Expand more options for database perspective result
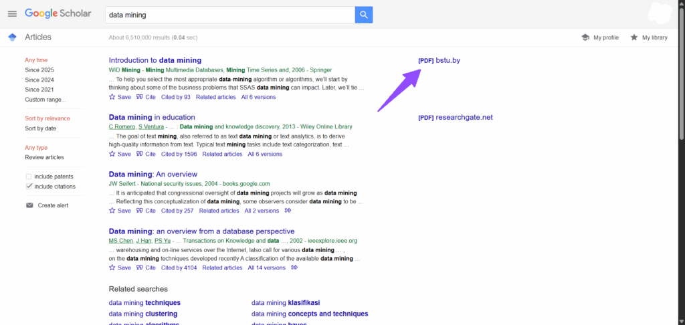685x325 pixels. [x=294, y=267]
